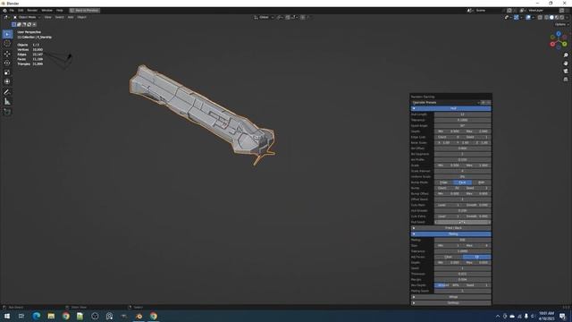Click the Blender logo menu icon
Viewport: 572px width, 322px height.
4,11
